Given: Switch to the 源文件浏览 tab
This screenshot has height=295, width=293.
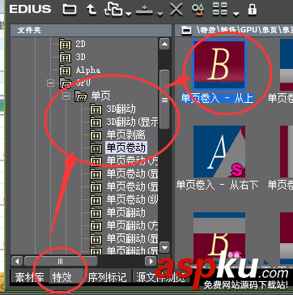Looking at the screenshot, I should pyautogui.click(x=159, y=277).
